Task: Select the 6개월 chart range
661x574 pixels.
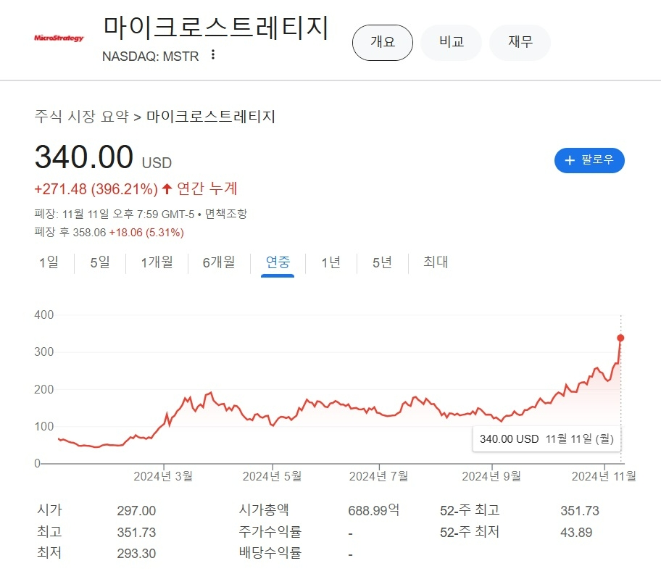Action: [219, 262]
